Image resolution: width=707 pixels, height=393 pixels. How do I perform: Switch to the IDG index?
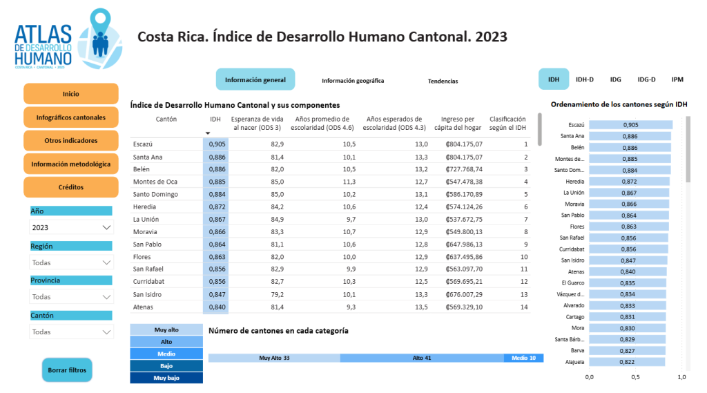pyautogui.click(x=615, y=79)
